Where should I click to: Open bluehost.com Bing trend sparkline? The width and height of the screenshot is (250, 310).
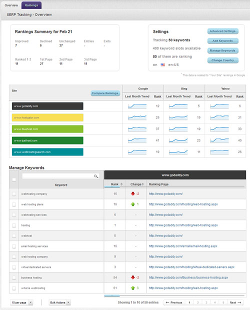tap(178, 129)
